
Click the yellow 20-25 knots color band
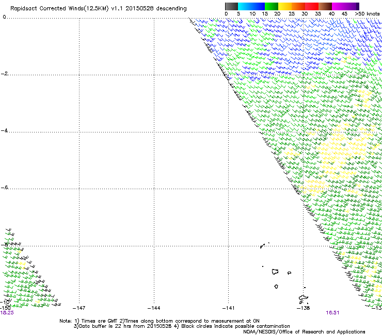coord(285,6)
